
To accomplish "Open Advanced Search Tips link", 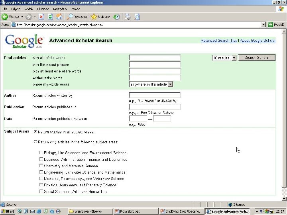I will click(x=219, y=40).
